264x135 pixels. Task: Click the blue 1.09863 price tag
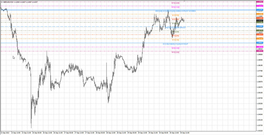point(260,43)
